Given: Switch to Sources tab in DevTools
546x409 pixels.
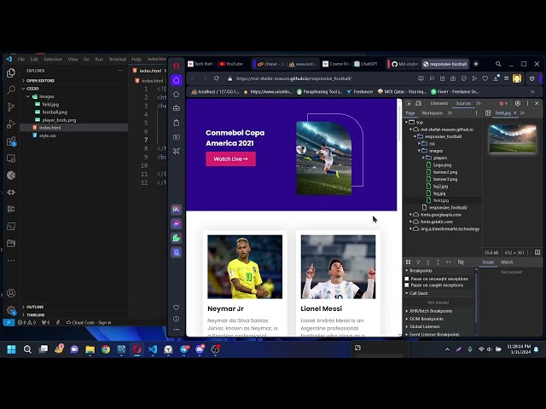Looking at the screenshot, I should coord(463,103).
